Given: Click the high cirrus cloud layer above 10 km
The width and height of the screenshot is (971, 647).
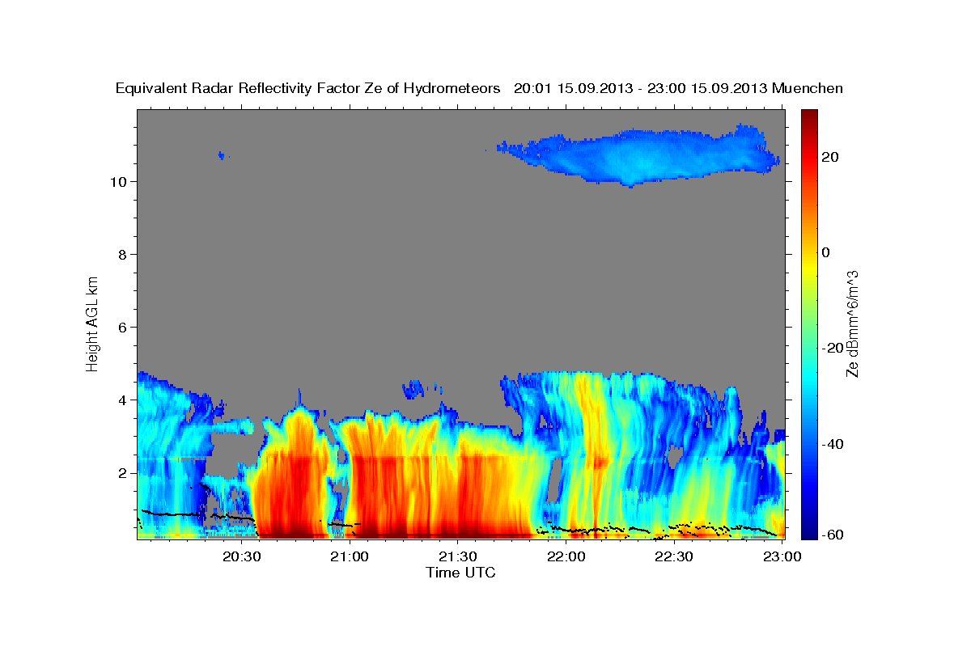Looking at the screenshot, I should [639, 154].
